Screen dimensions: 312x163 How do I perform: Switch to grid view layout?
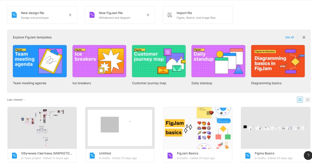pos(300,100)
